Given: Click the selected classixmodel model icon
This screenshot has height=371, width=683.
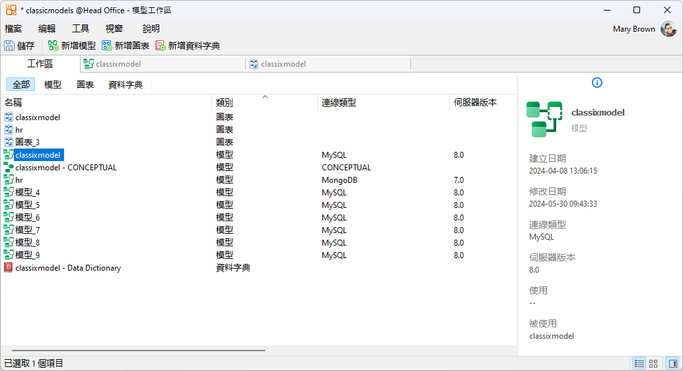Looking at the screenshot, I should click(x=9, y=154).
